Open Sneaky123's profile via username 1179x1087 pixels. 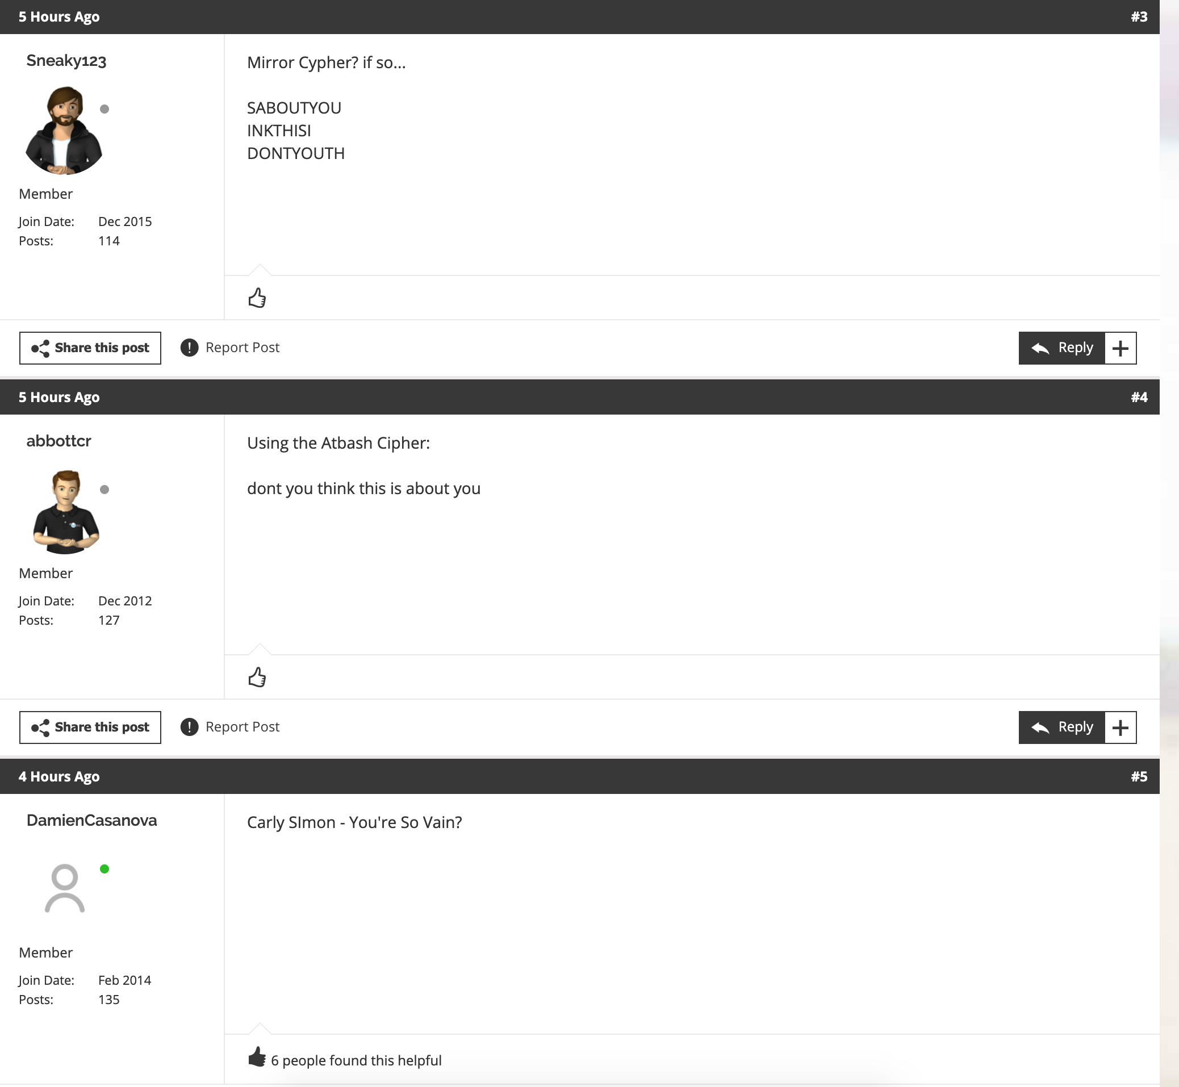click(x=66, y=61)
